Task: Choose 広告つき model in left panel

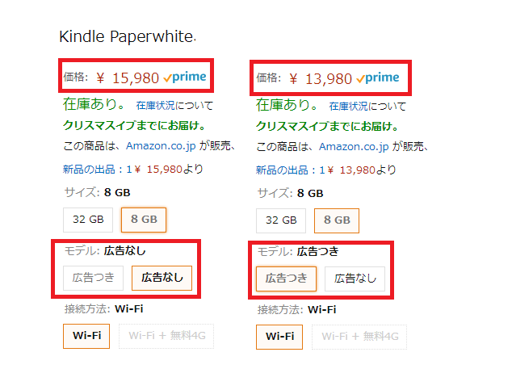Action: [94, 278]
